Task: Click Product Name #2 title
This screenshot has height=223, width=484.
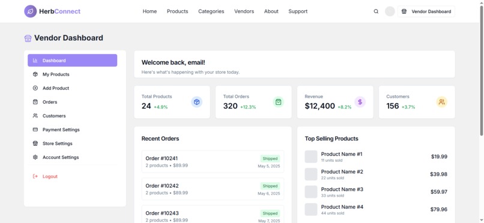Action: (x=342, y=171)
